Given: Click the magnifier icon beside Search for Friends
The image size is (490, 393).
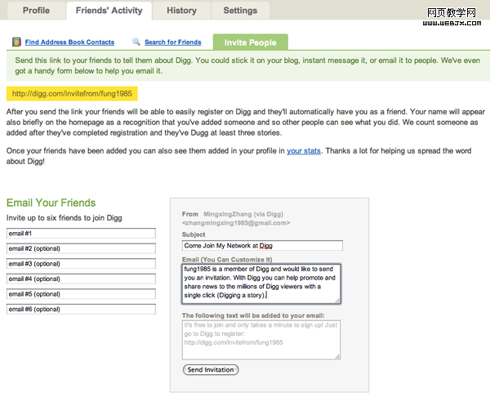Looking at the screenshot, I should coord(136,42).
